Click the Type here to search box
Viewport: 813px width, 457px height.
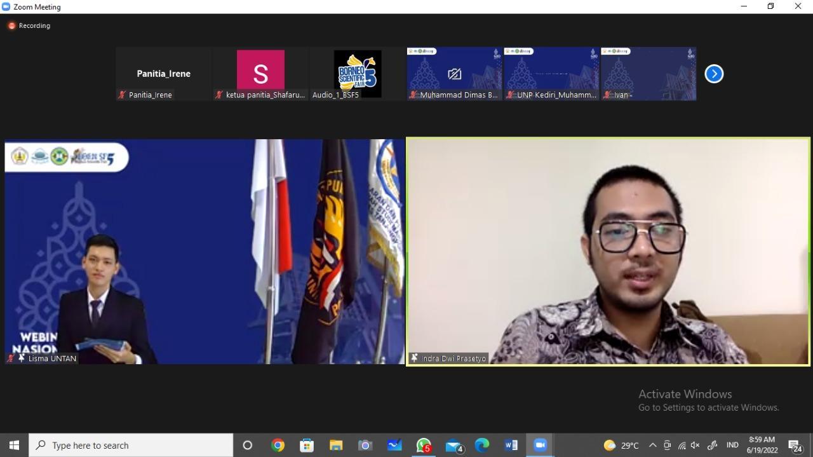132,445
